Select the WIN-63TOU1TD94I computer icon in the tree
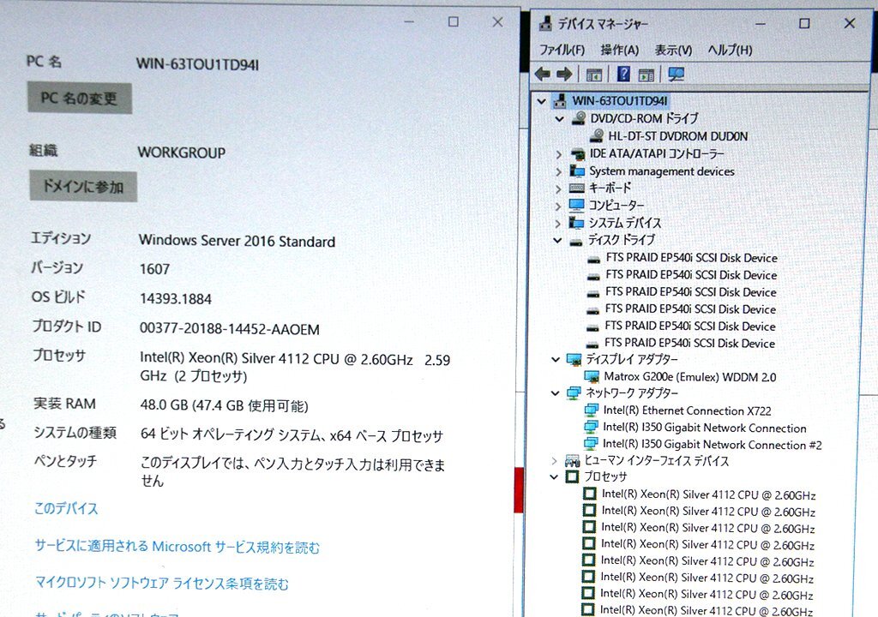This screenshot has height=617, width=878. pos(559,101)
